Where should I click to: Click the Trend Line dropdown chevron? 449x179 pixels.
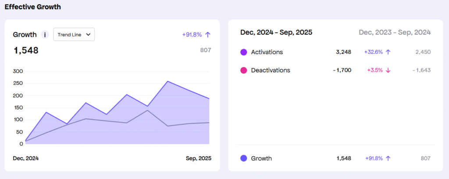coord(88,35)
